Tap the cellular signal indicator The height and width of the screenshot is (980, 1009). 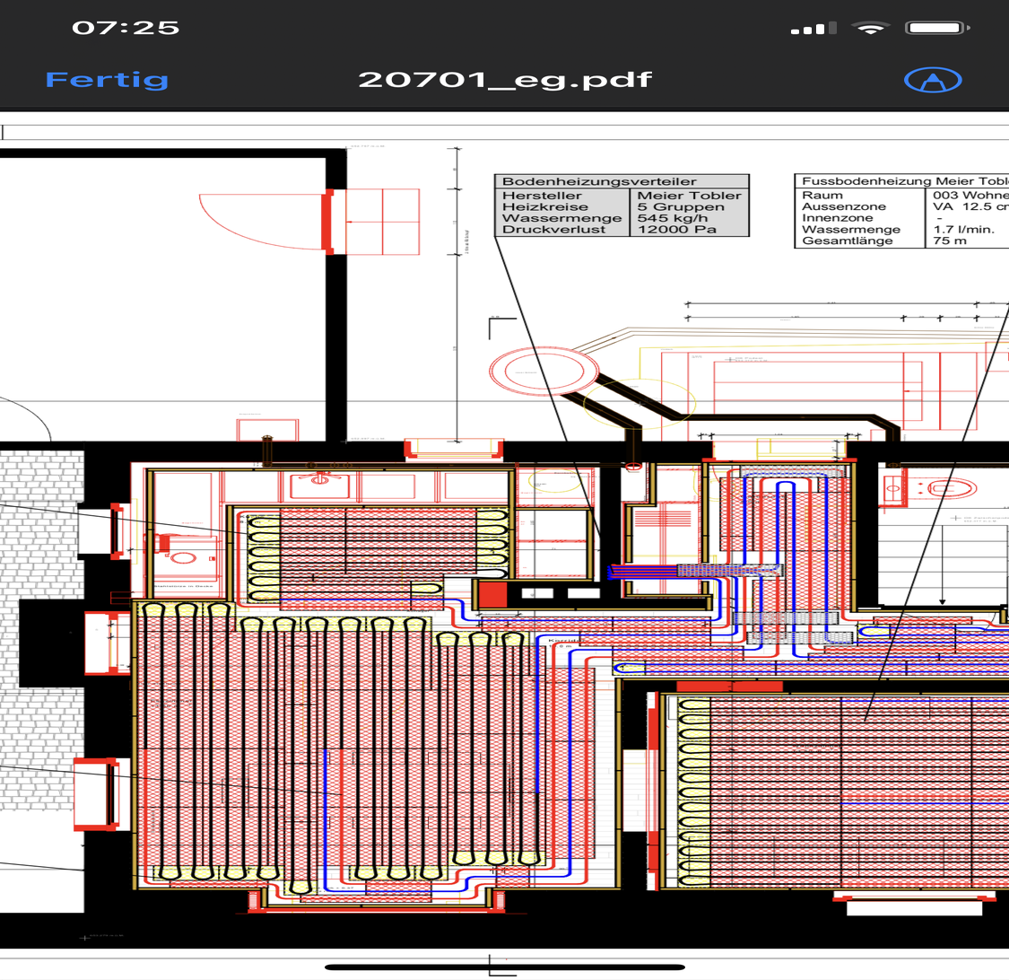point(813,28)
